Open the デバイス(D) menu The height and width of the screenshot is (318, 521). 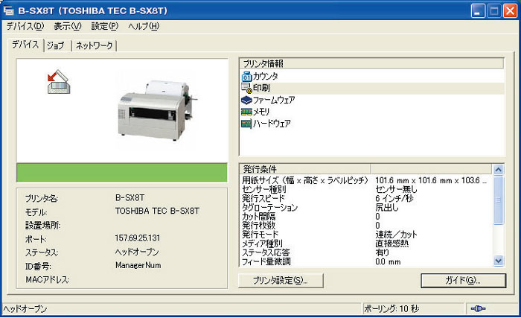coord(25,27)
